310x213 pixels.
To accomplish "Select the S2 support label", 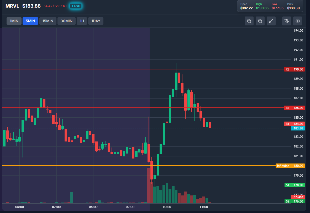I will pos(288,201).
